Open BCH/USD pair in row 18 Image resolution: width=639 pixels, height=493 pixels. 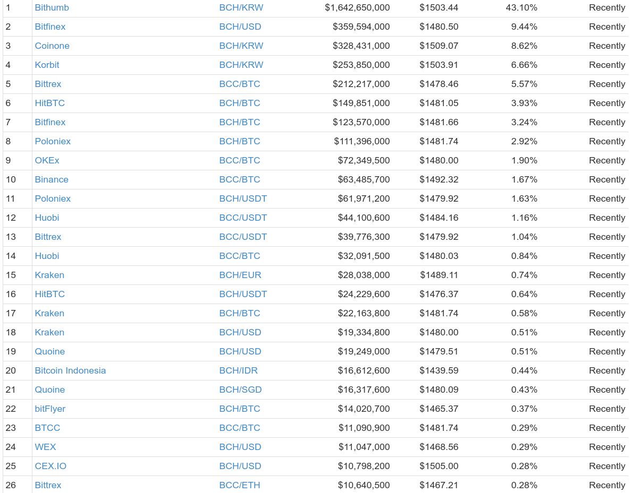(x=240, y=332)
